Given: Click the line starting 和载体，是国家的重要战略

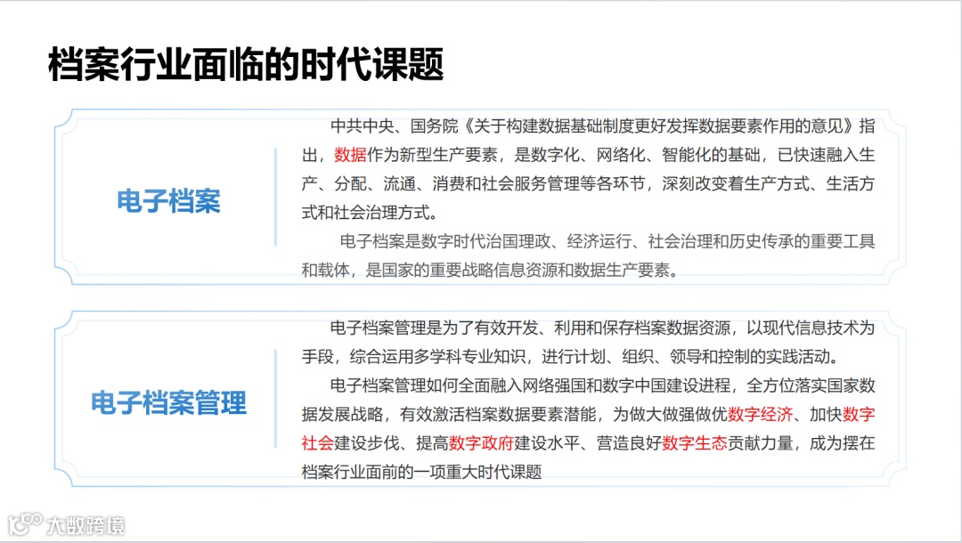Looking at the screenshot, I should [x=490, y=271].
